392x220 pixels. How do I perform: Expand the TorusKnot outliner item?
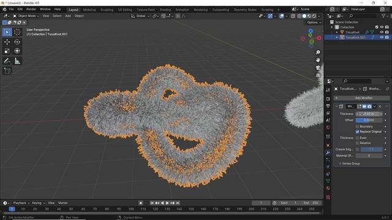point(337,32)
